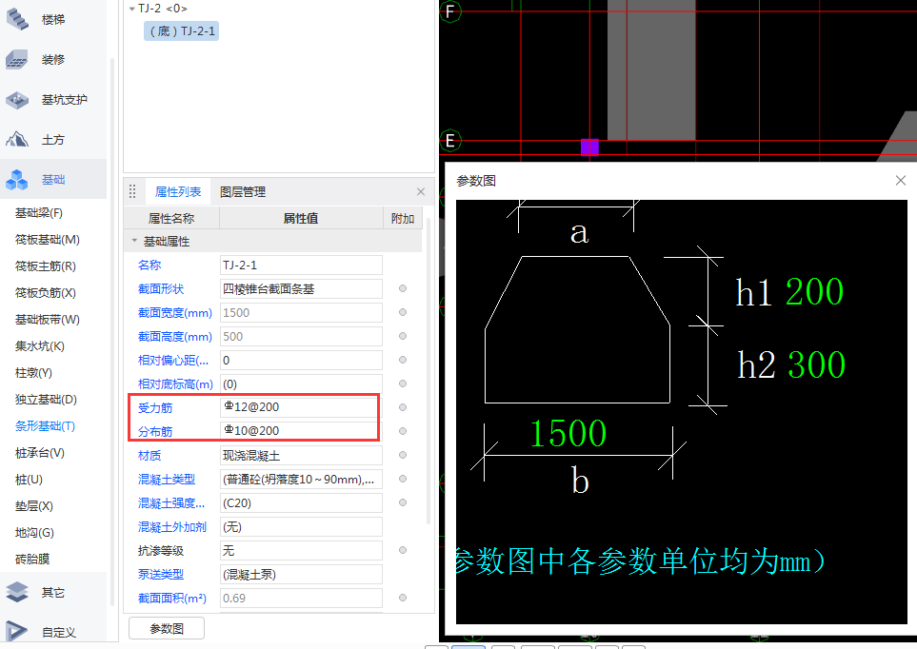This screenshot has width=917, height=649.
Task: Click the 楼梯 (stairs) category icon
Action: pyautogui.click(x=18, y=20)
